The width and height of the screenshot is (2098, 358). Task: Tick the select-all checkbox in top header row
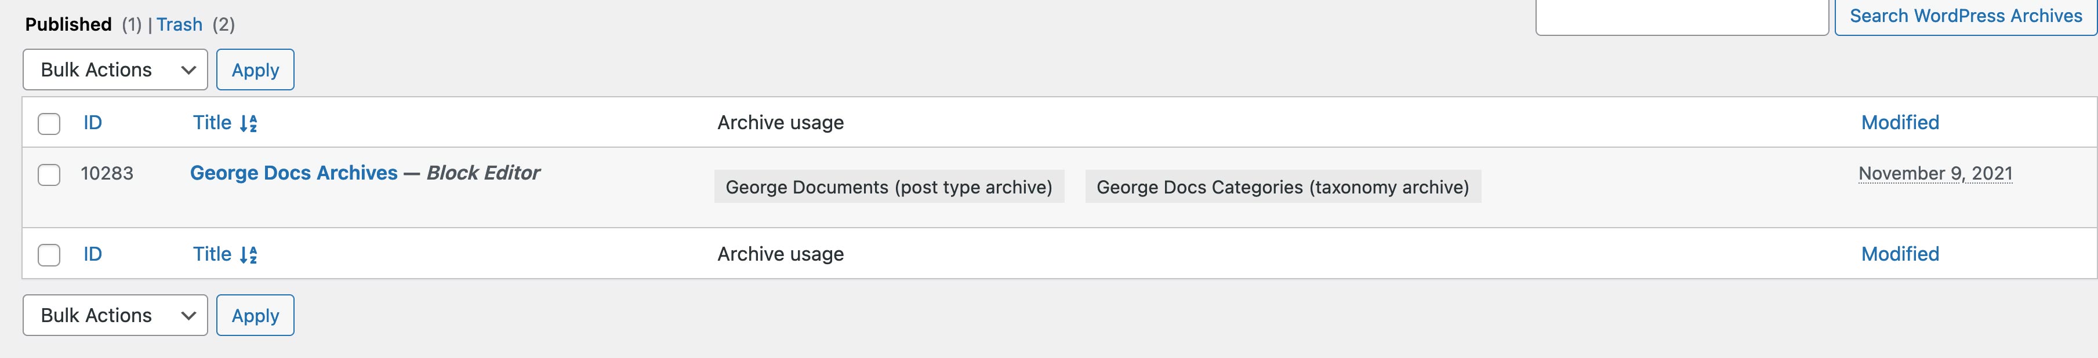[49, 123]
